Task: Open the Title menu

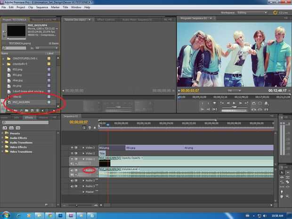Action: coord(65,7)
